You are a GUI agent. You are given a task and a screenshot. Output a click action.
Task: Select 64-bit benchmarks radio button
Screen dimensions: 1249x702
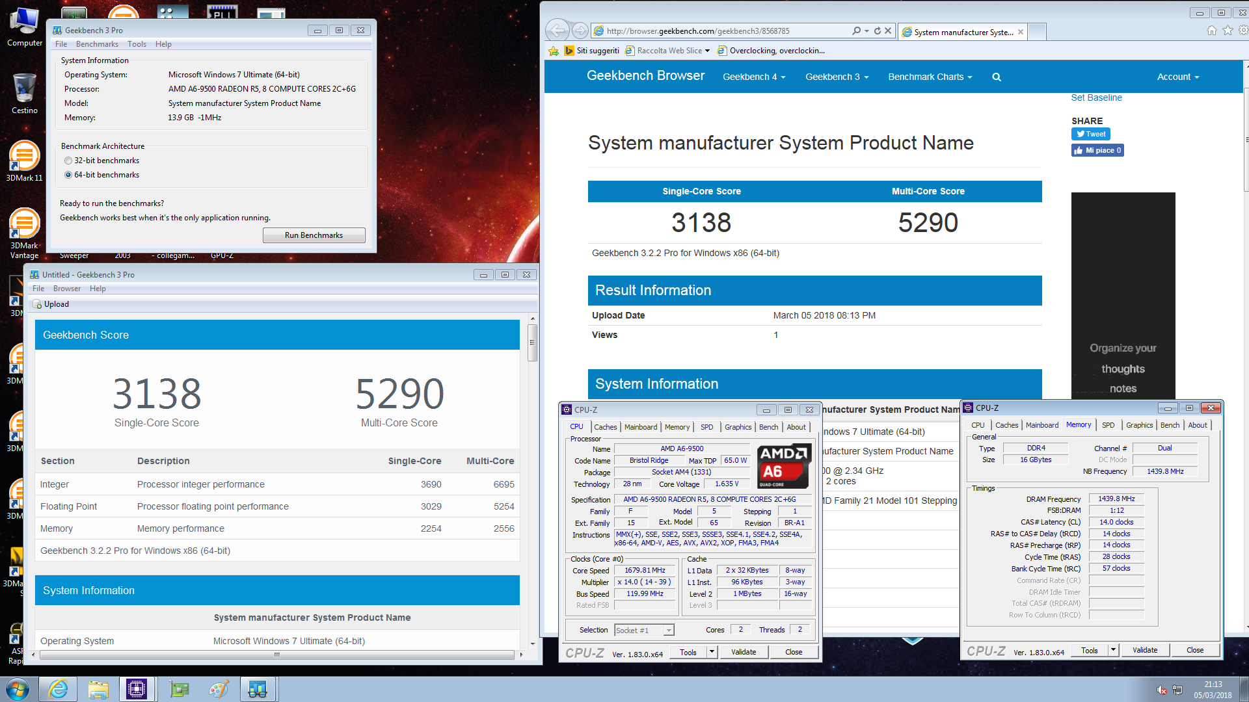tap(68, 175)
